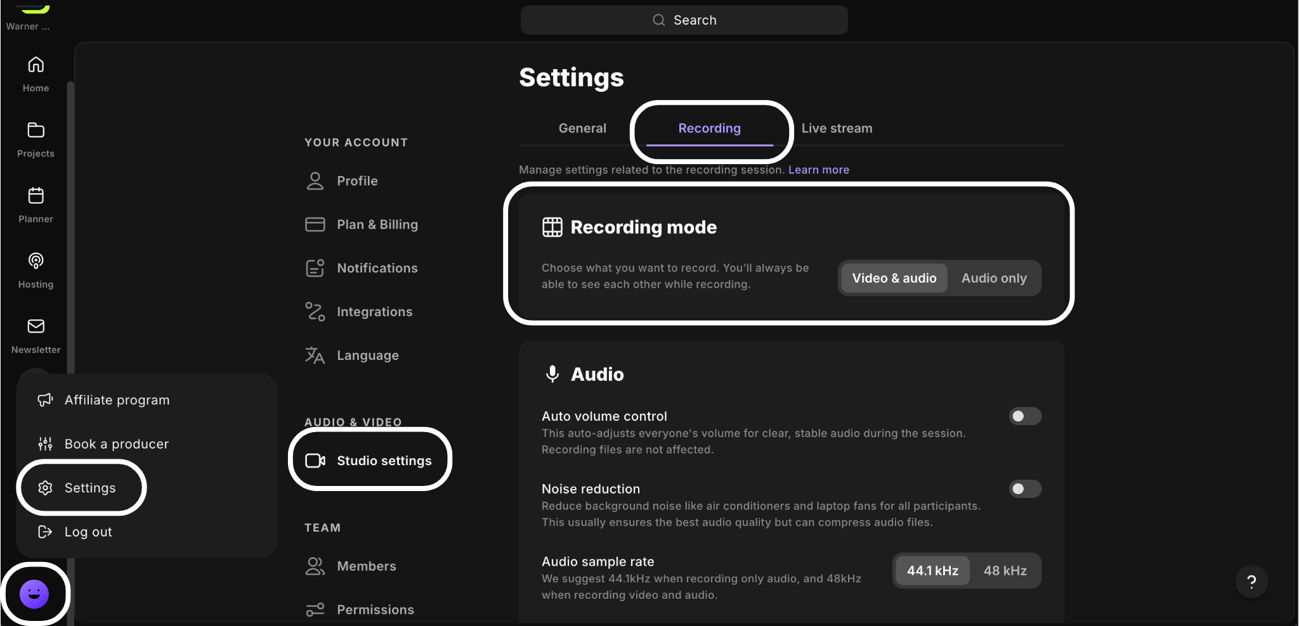Click the Settings page title
Image resolution: width=1299 pixels, height=626 pixels.
click(x=571, y=77)
